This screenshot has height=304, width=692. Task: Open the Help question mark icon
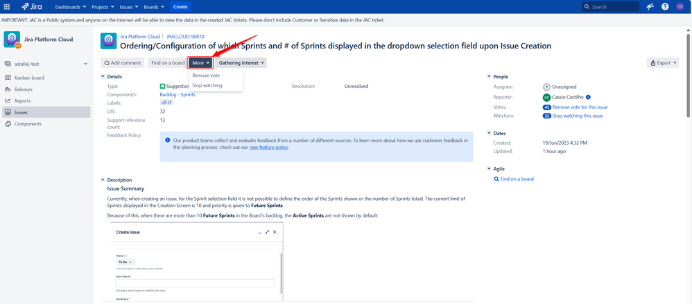665,7
